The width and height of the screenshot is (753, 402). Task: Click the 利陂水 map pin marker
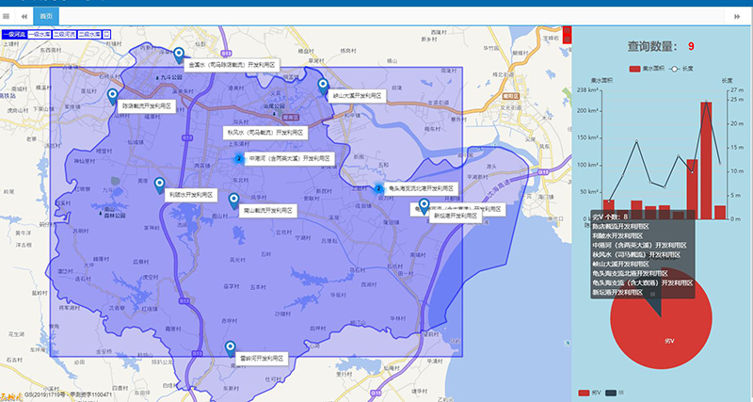click(x=158, y=185)
